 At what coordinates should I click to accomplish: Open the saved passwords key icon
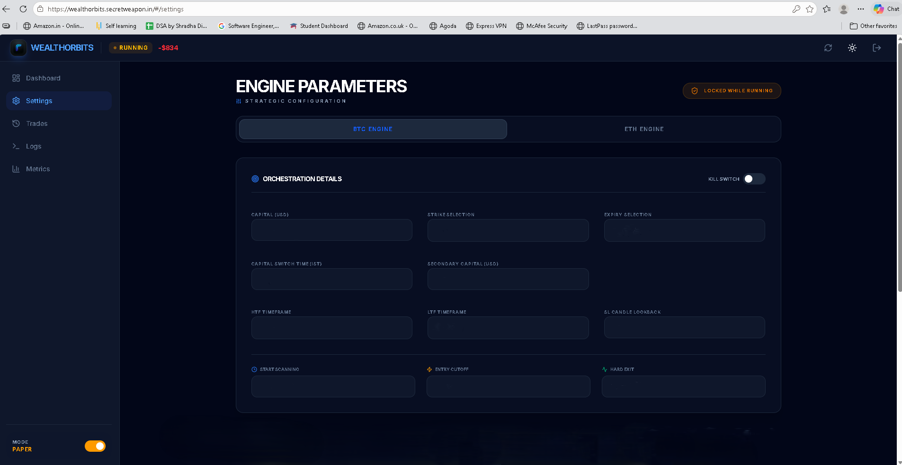point(796,9)
